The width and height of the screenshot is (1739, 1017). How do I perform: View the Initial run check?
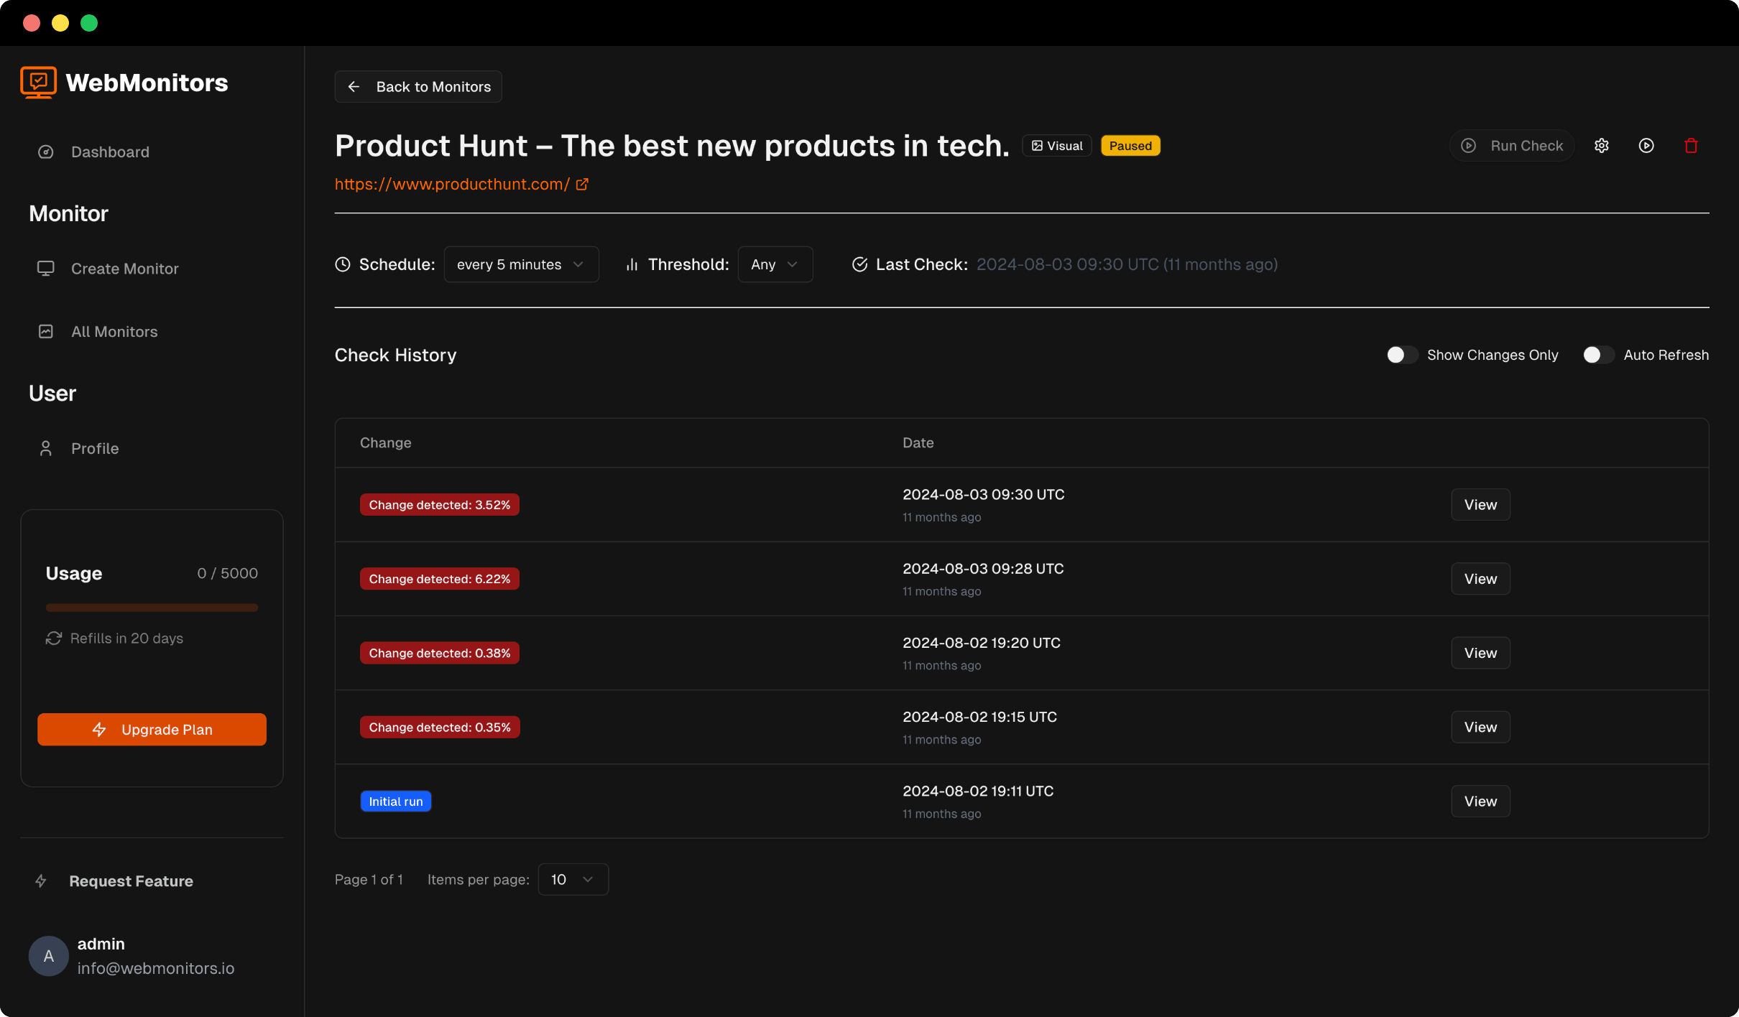(1480, 802)
